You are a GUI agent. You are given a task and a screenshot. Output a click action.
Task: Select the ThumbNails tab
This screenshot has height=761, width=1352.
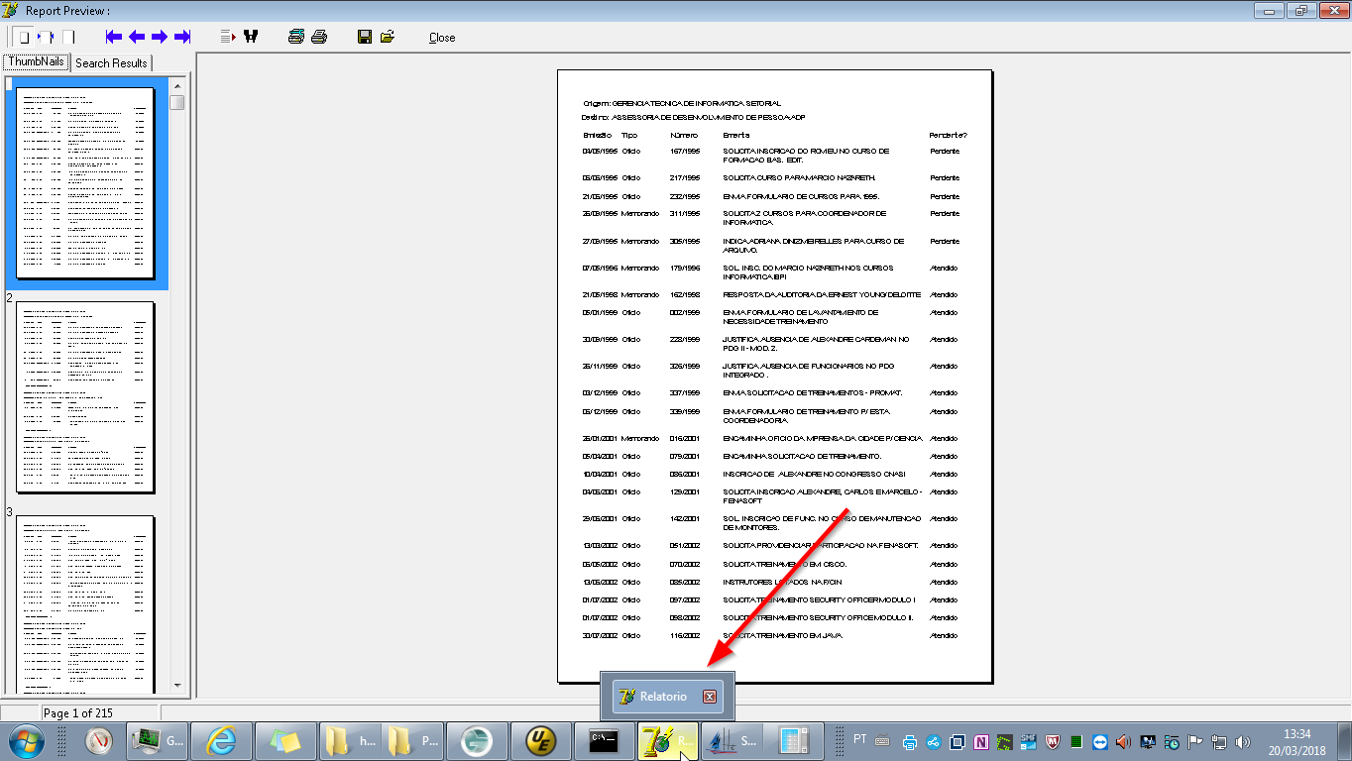tap(37, 61)
